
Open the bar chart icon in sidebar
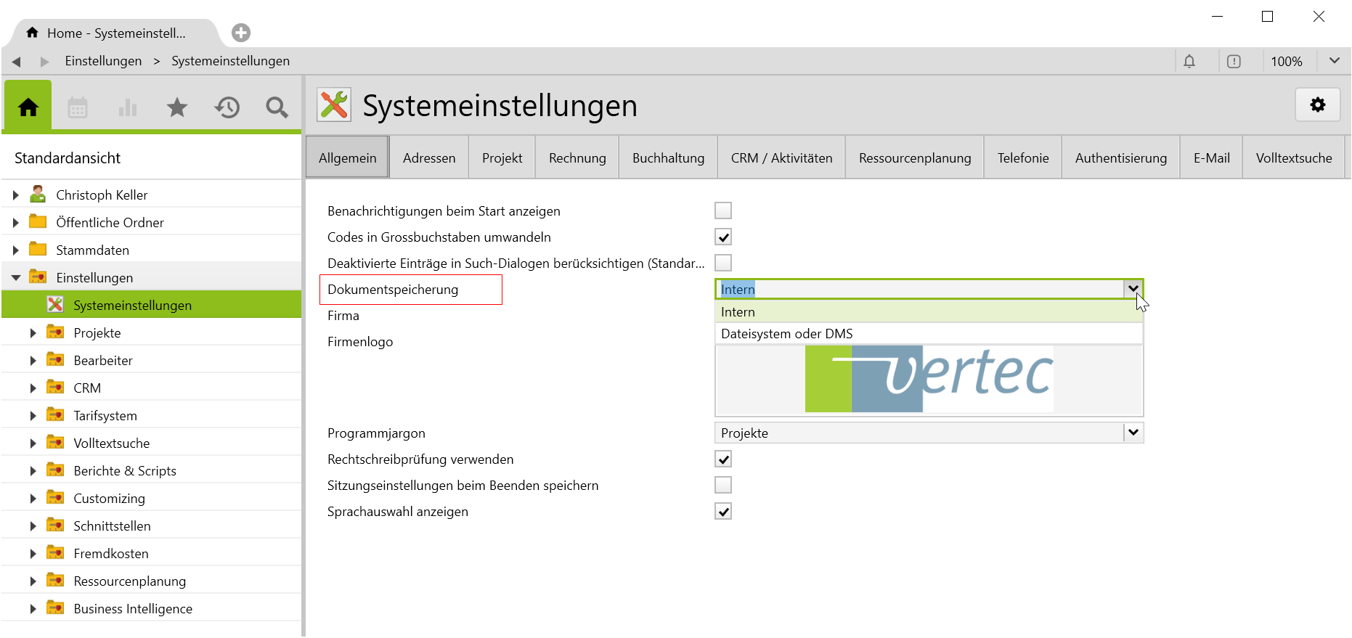(x=127, y=108)
